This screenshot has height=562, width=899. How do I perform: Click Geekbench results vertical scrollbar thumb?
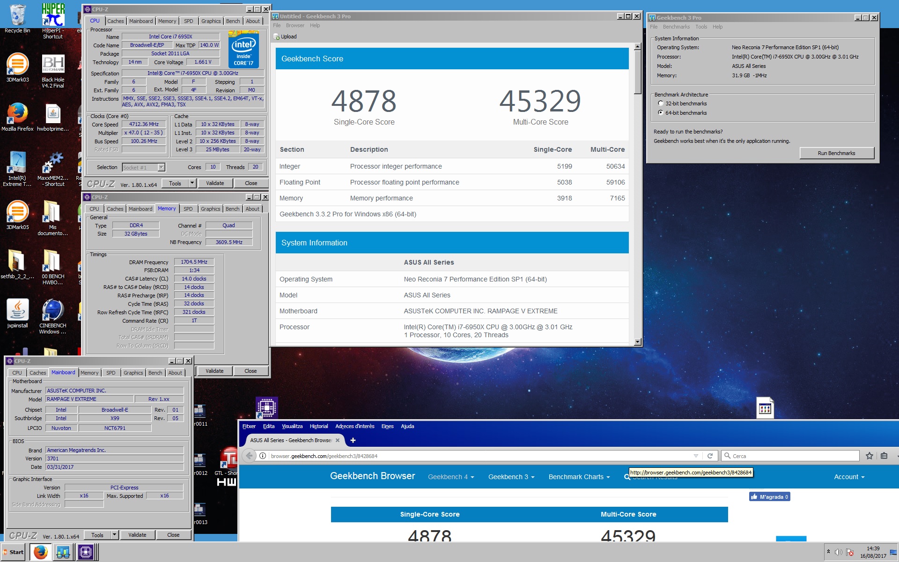coord(637,73)
